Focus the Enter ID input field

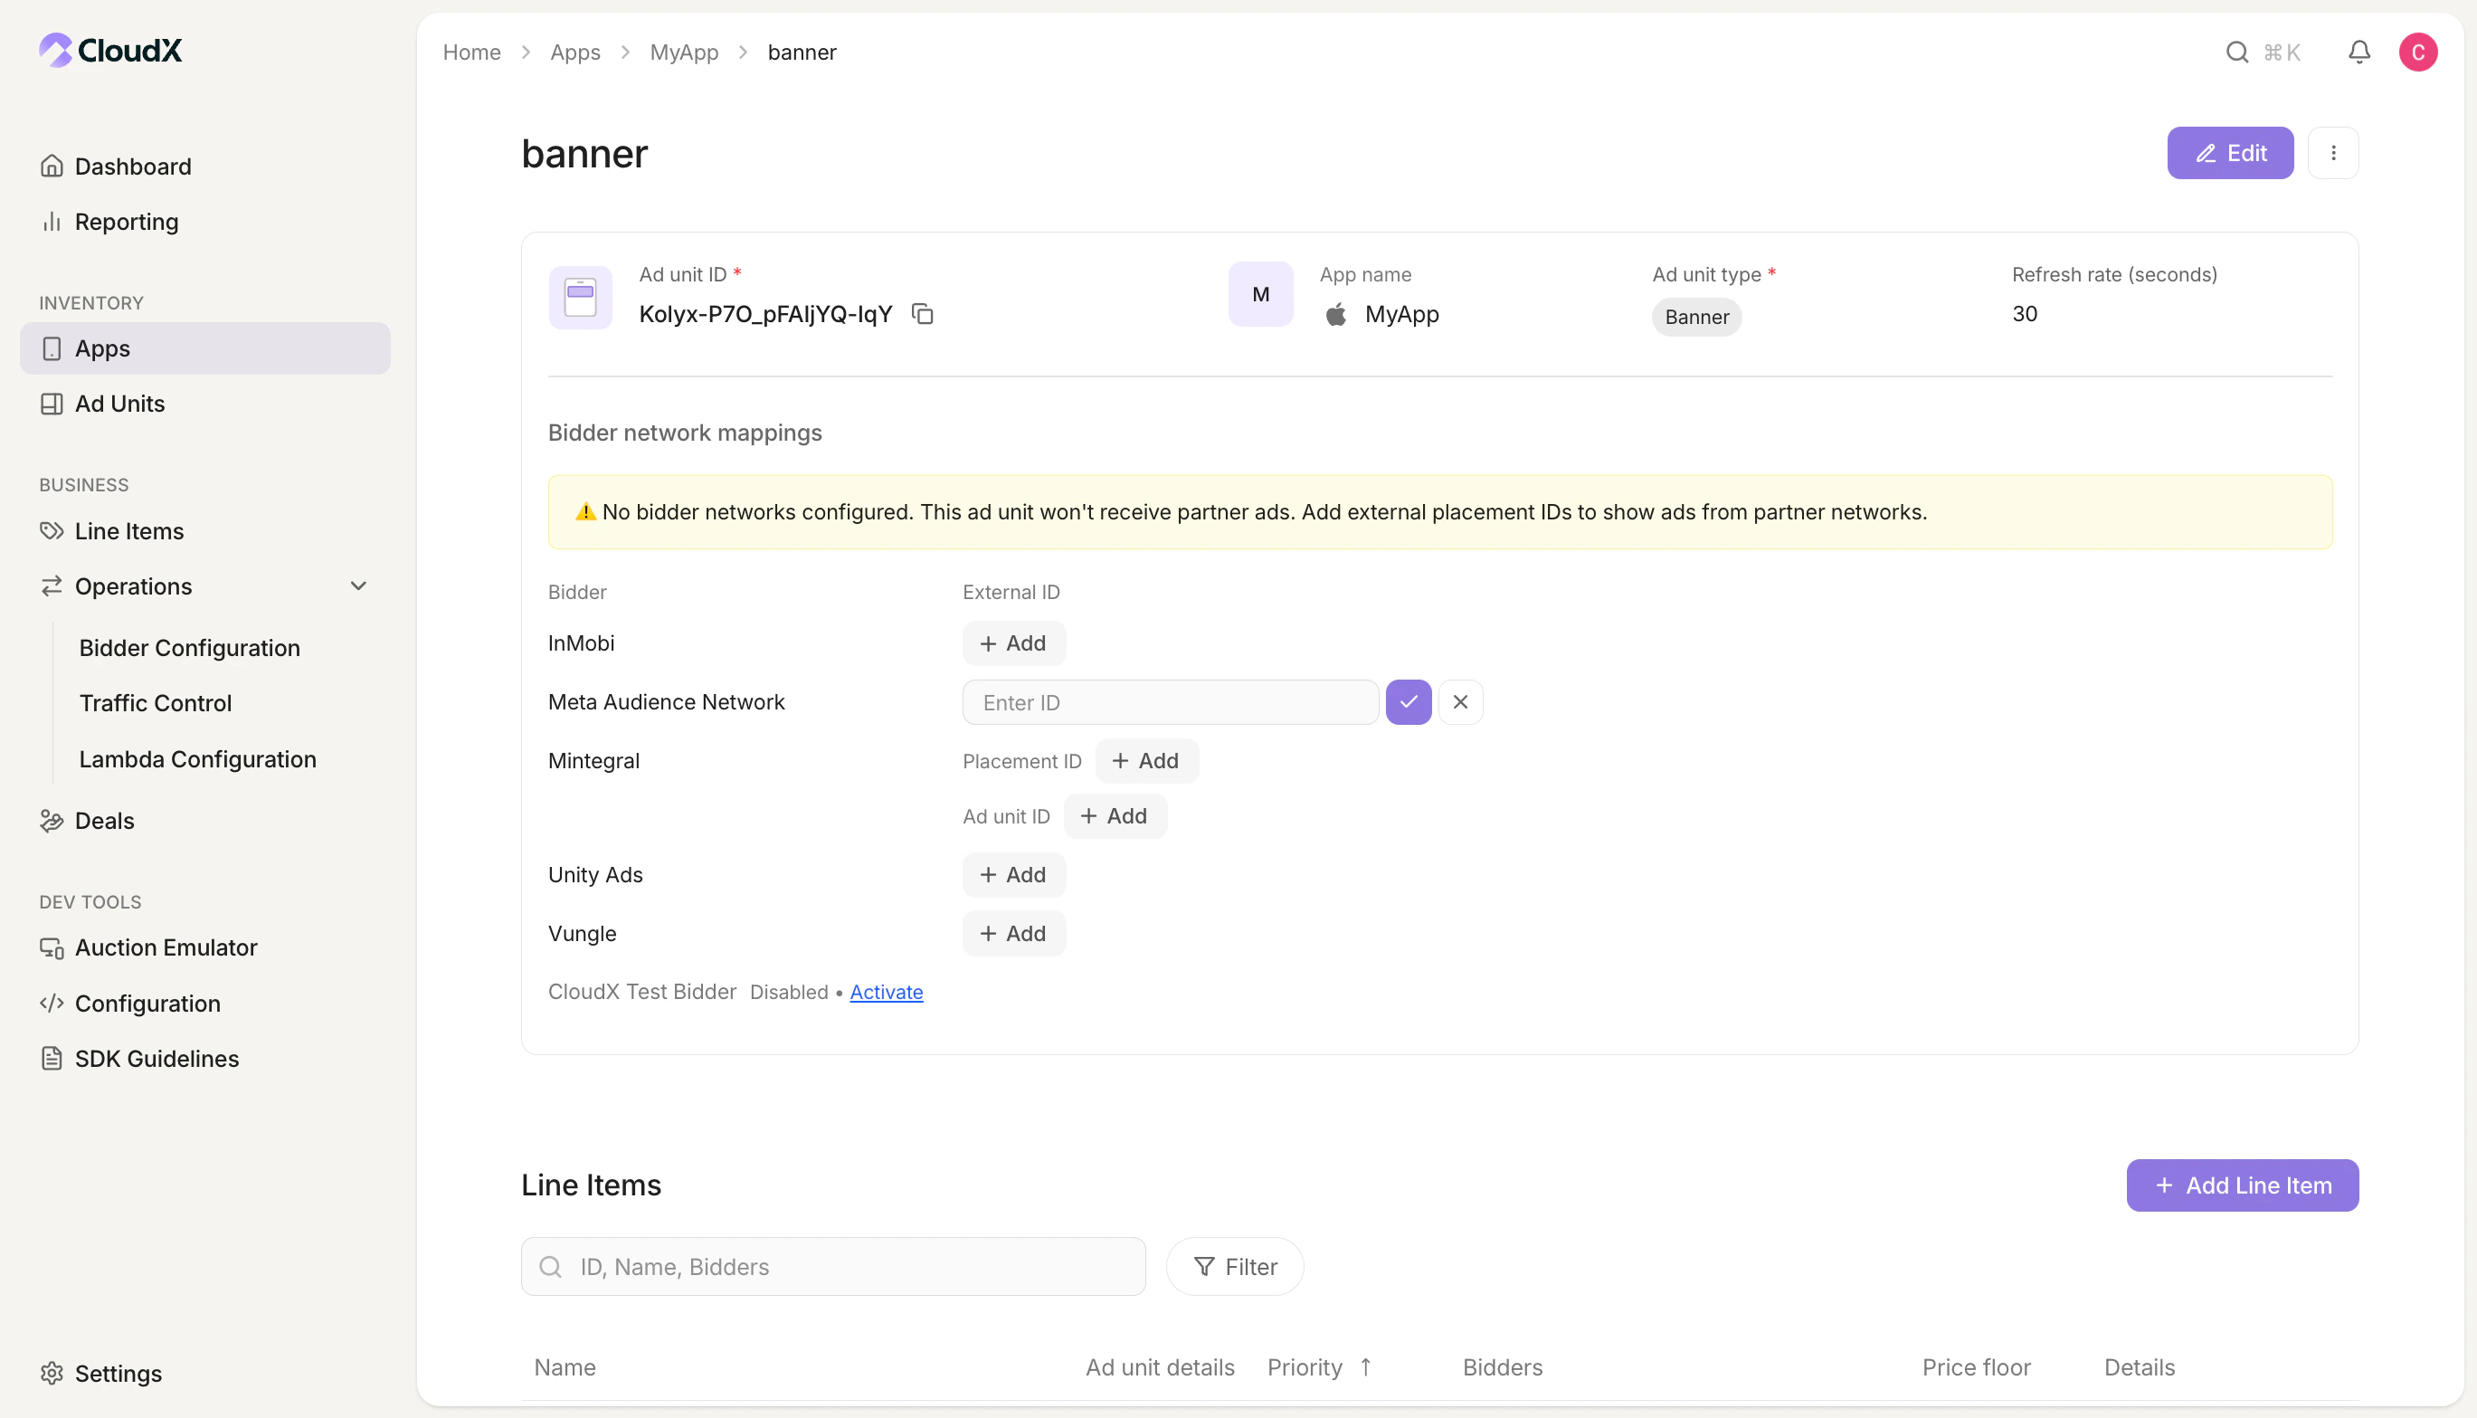coord(1170,702)
